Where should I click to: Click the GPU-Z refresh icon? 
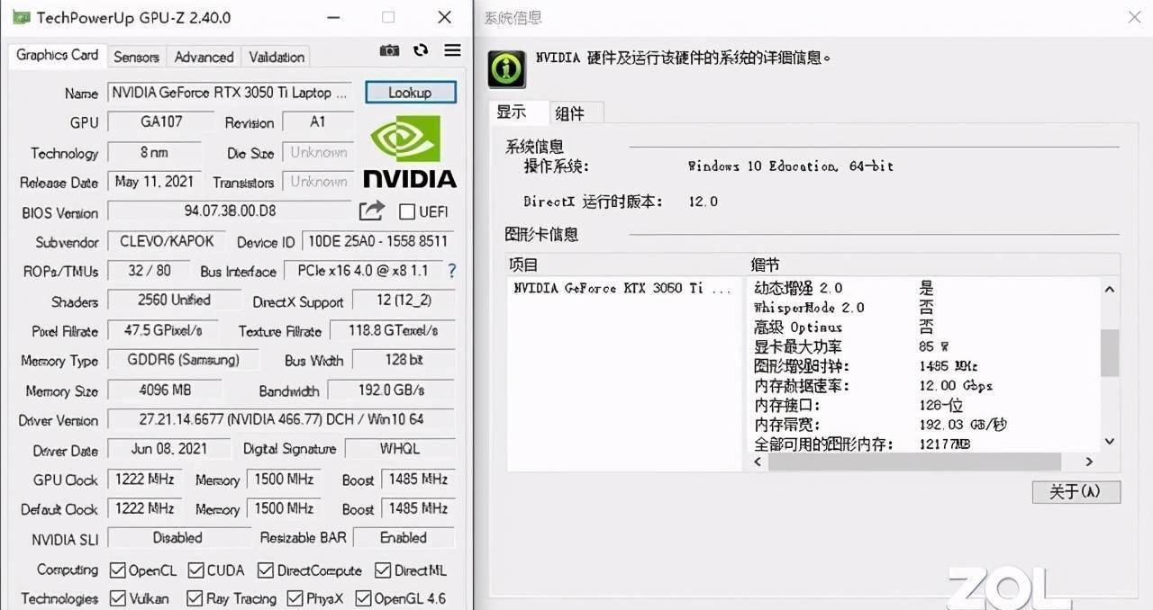click(421, 50)
